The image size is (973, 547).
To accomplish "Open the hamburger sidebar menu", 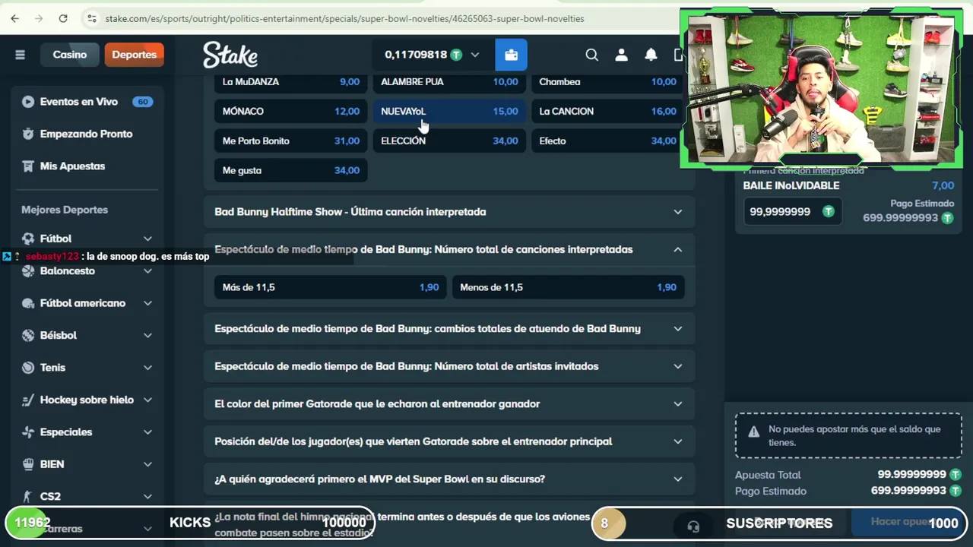I will coord(20,55).
